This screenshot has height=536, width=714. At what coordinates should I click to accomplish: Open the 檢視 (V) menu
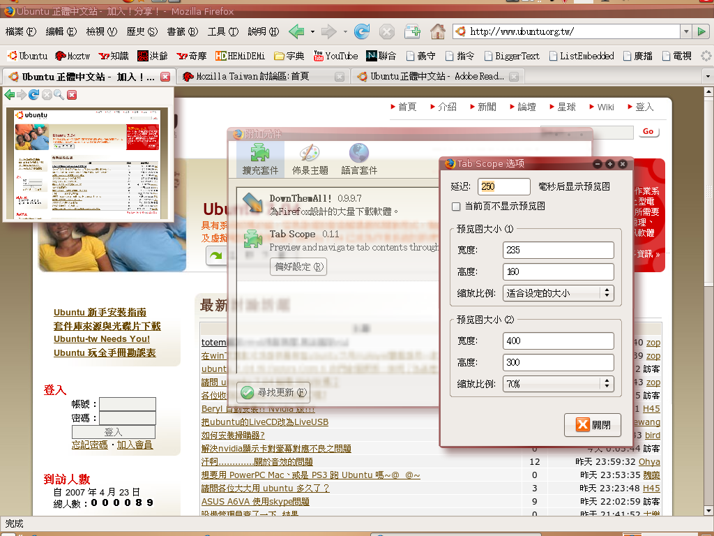pos(102,31)
